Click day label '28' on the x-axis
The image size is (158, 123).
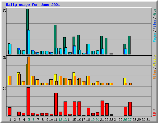134,120
